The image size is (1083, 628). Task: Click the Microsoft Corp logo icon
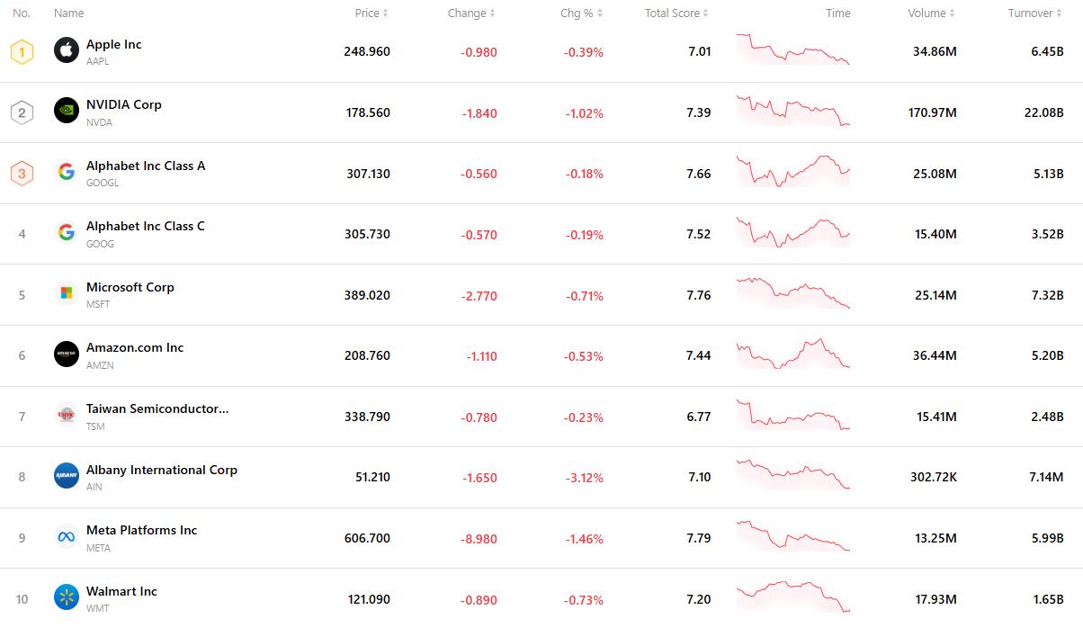[67, 294]
